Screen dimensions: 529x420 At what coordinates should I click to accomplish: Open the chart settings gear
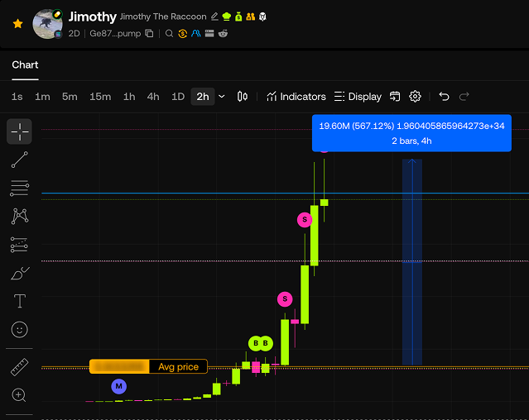pos(415,97)
